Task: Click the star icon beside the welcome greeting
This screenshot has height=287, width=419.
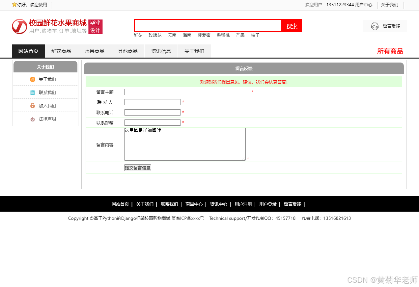Action: click(14, 5)
